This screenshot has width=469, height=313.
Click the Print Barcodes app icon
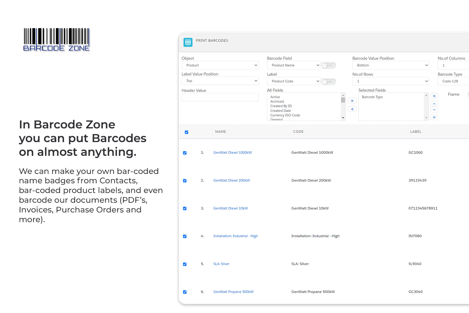point(188,42)
